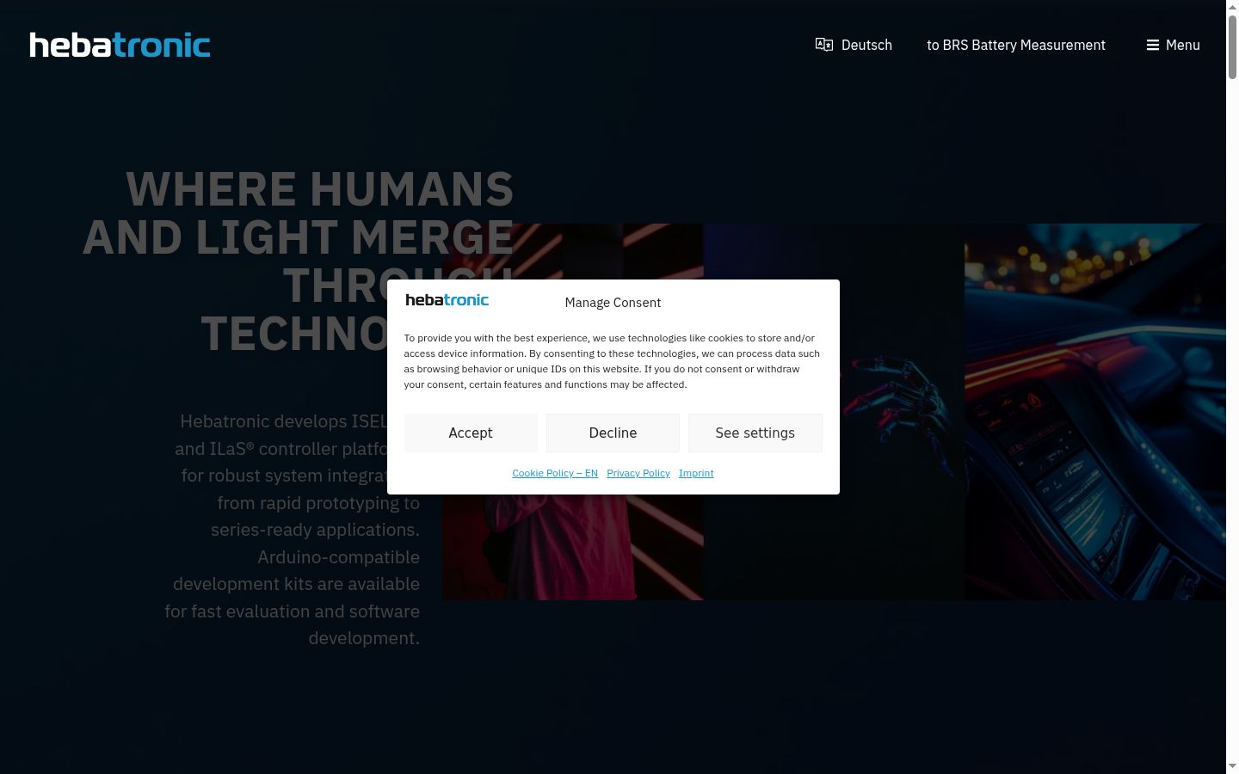The width and height of the screenshot is (1239, 774).
Task: Click the translate icon beside Deutsch
Action: [x=824, y=45]
